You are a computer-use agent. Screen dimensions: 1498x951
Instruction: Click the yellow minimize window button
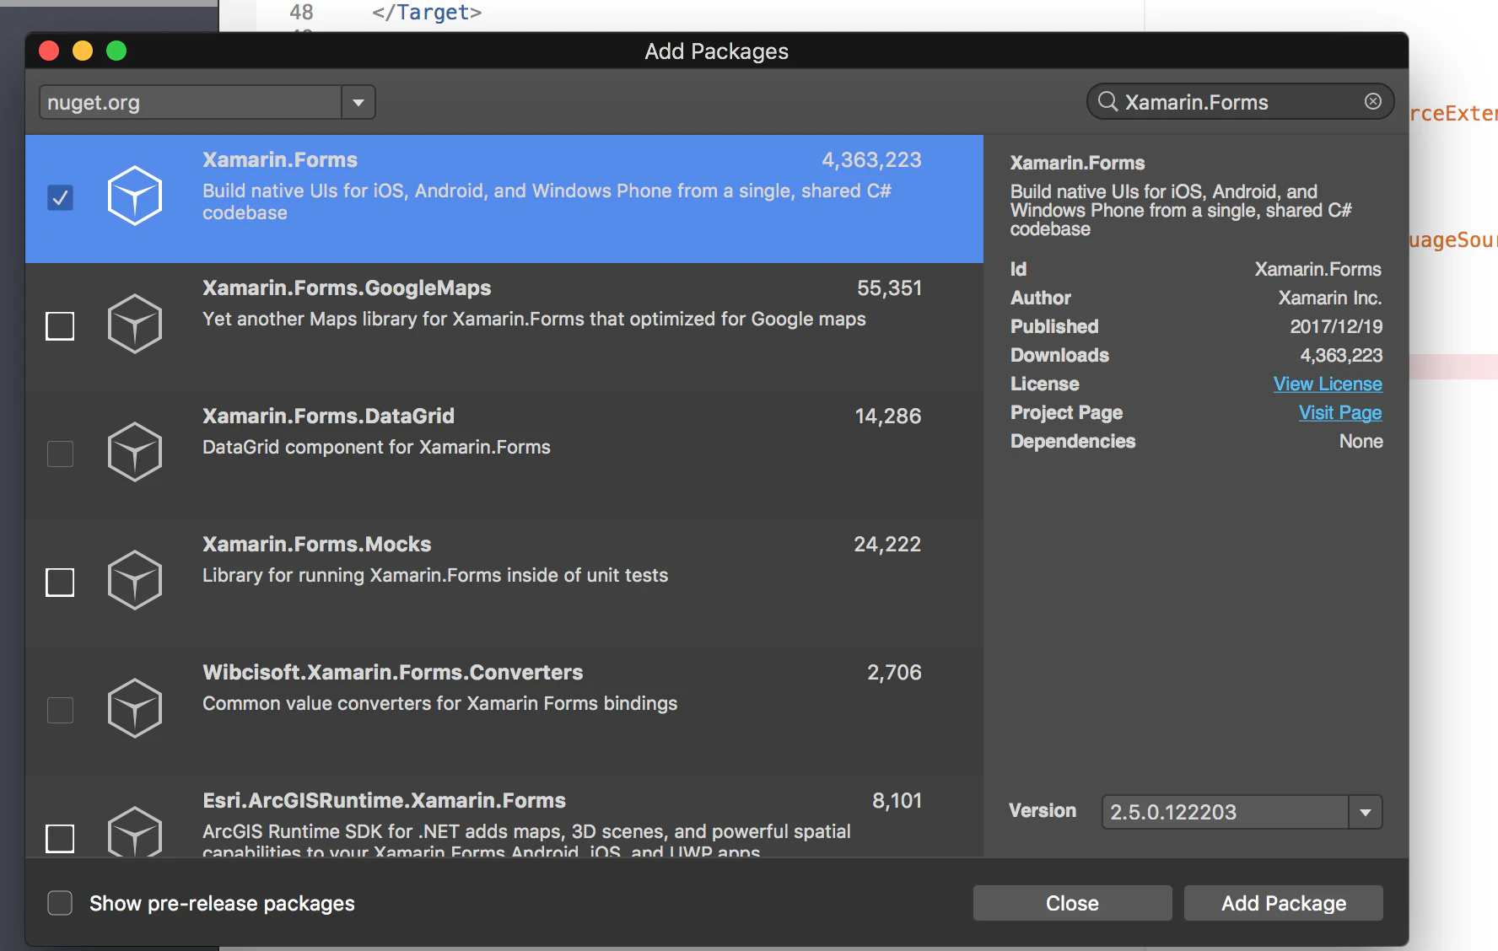coord(83,51)
